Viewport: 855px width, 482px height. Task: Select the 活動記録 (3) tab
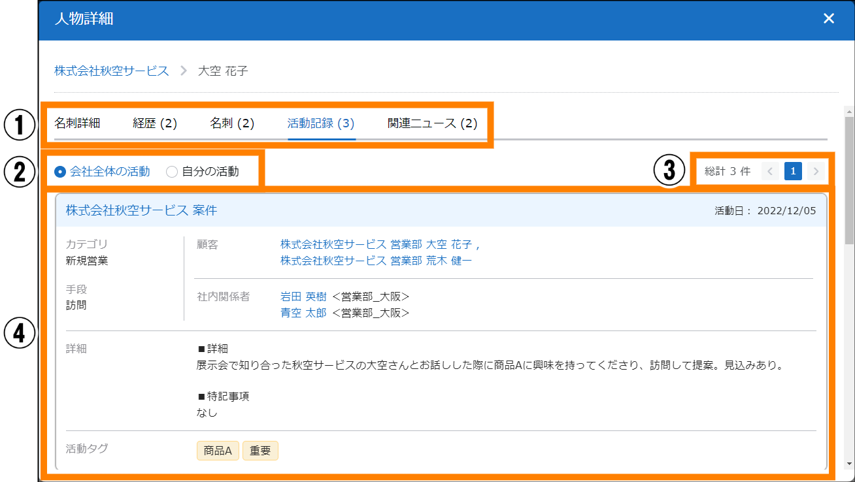click(x=321, y=123)
